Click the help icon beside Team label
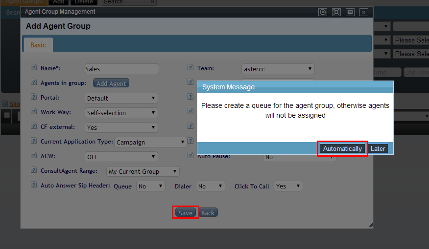The image size is (429, 249). pos(191,68)
